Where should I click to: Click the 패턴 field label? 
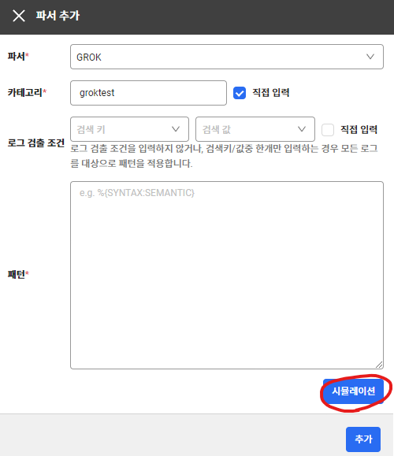click(18, 274)
